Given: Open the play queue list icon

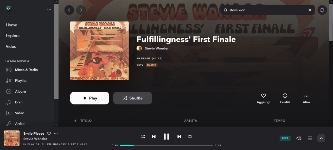Looking at the screenshot, I should coord(310,138).
